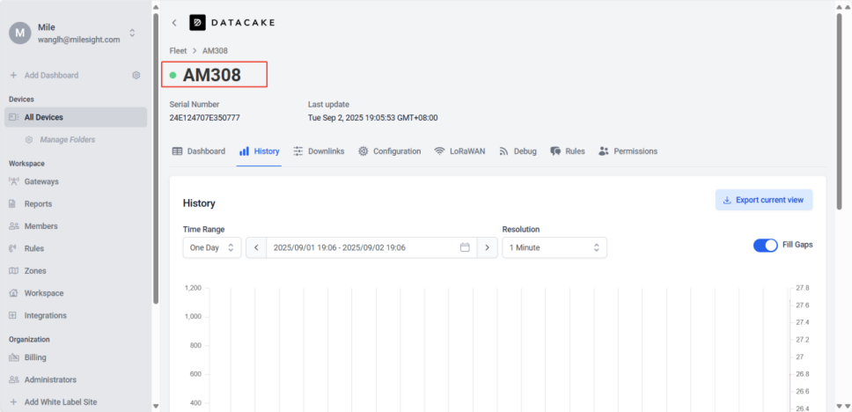Click email wanglh@milesight.com
852x412 pixels.
pos(79,40)
